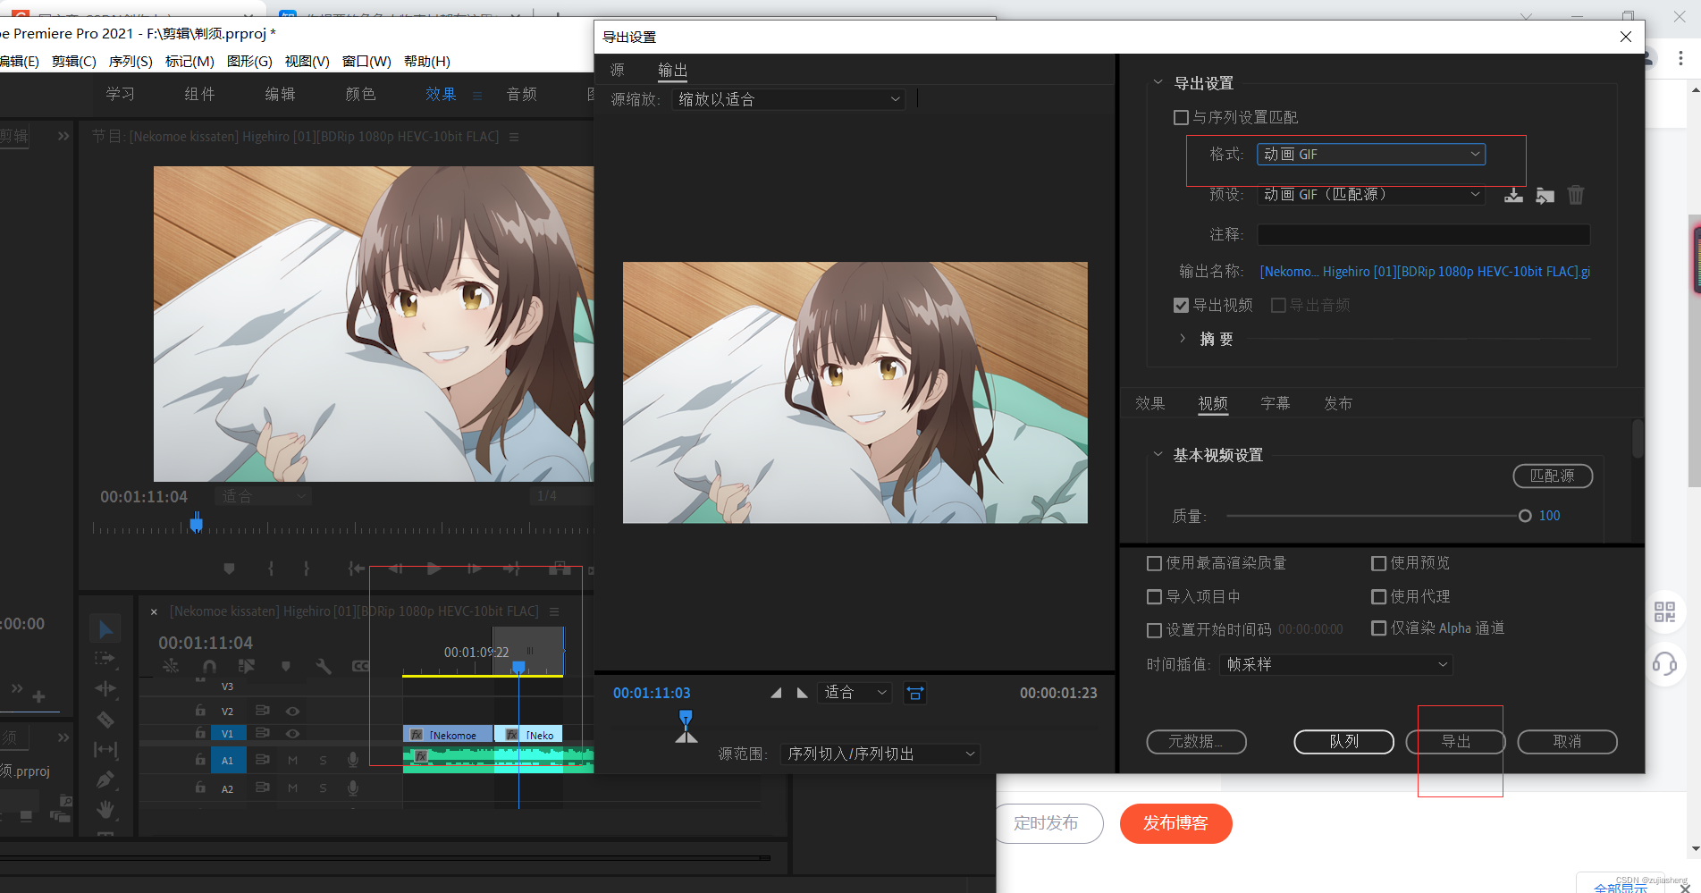The image size is (1701, 893).
Task: Click Queue button 队列
Action: (x=1343, y=742)
